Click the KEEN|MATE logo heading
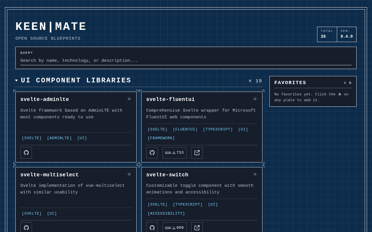The height and width of the screenshot is (232, 372). point(51,27)
